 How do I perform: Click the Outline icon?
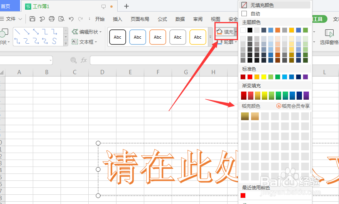pyautogui.click(x=219, y=42)
